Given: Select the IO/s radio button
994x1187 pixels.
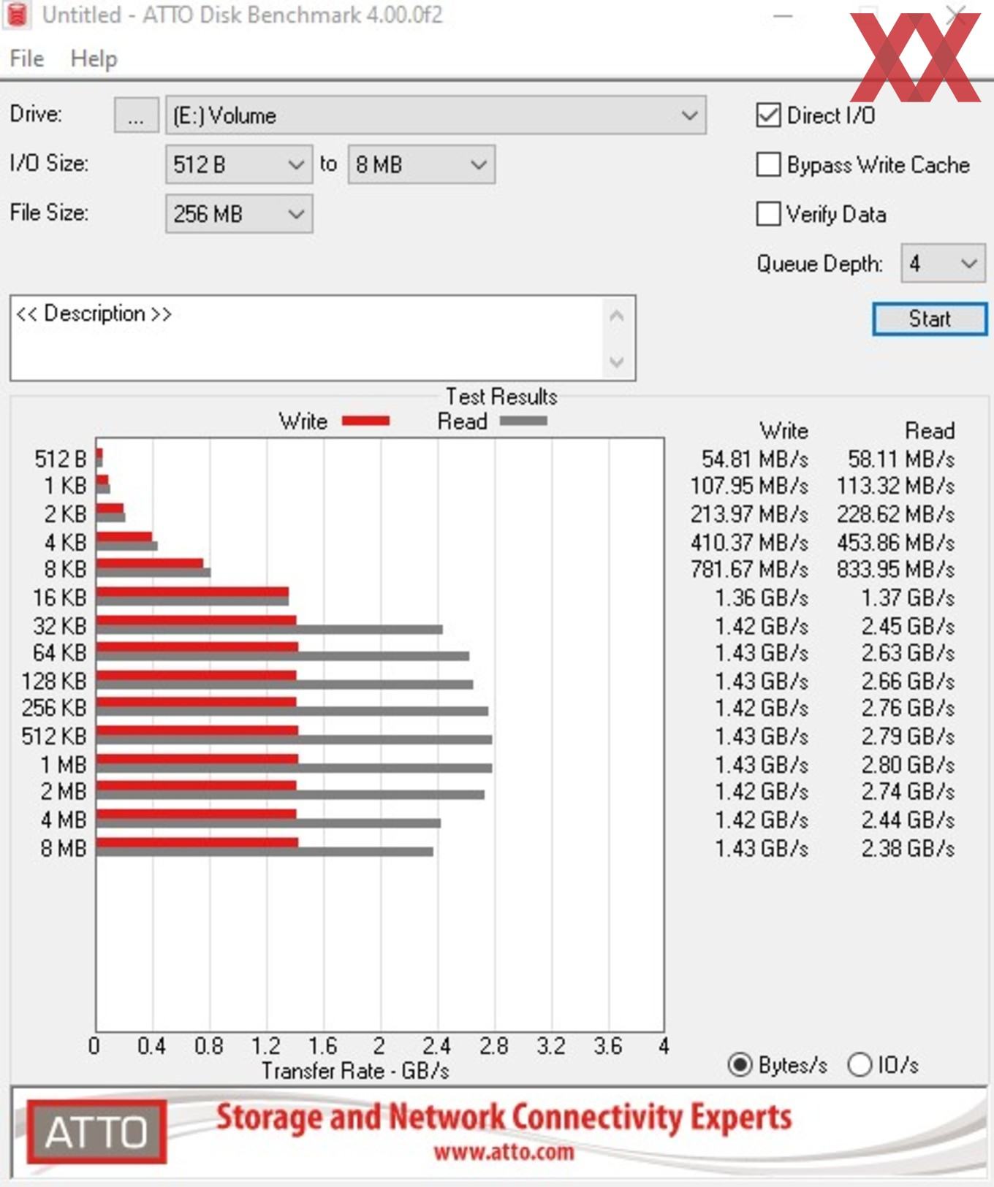Looking at the screenshot, I should (860, 1065).
